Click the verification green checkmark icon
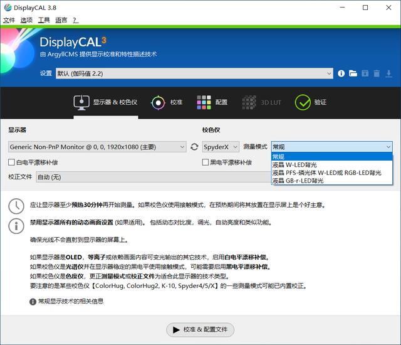401x345 pixels. (303, 102)
